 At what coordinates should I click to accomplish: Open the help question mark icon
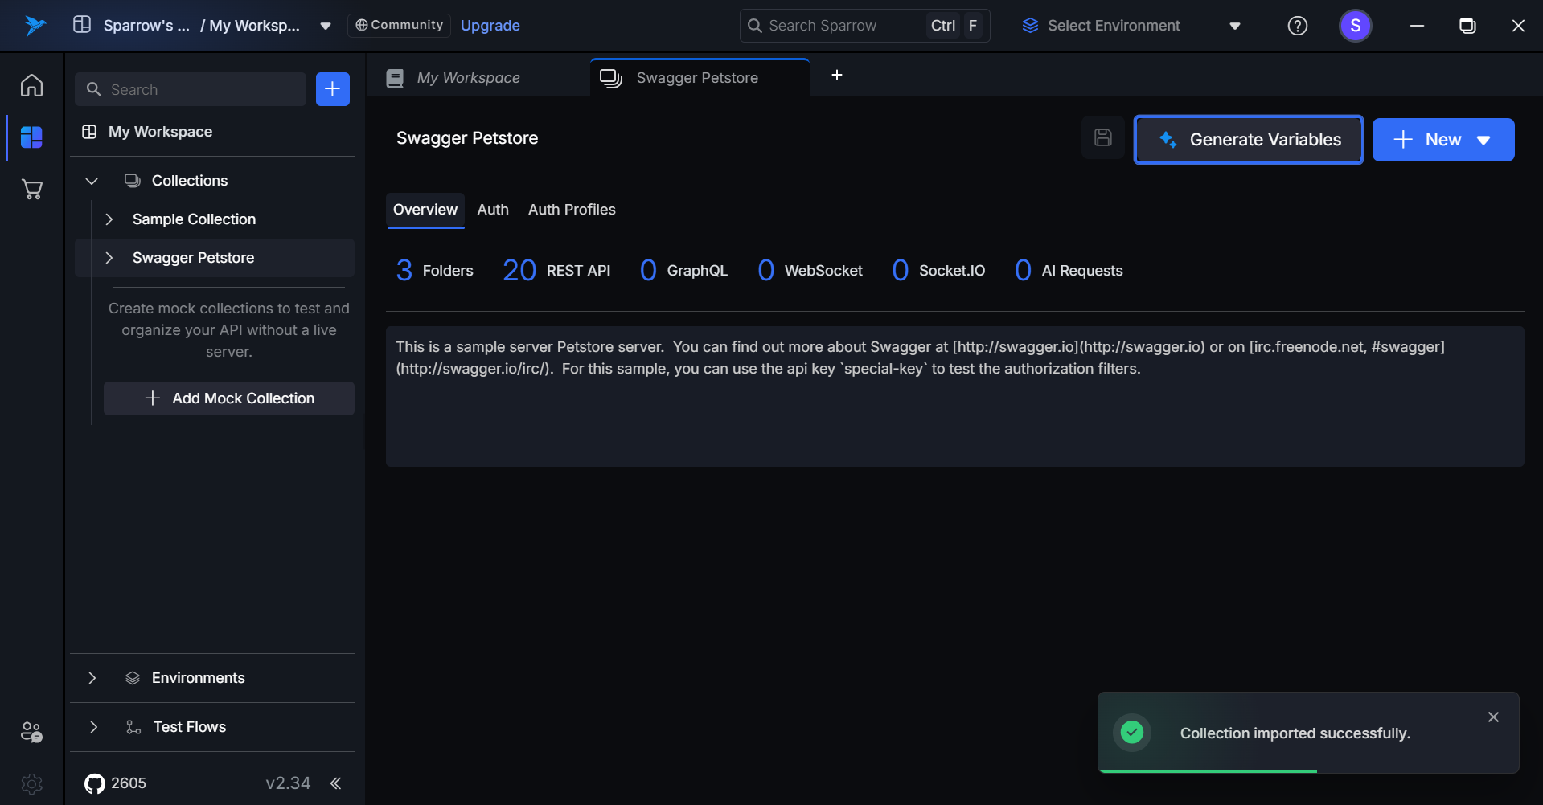[1297, 26]
